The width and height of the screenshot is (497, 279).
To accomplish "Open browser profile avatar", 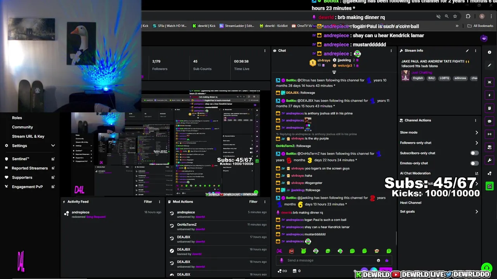I will click(x=482, y=16).
